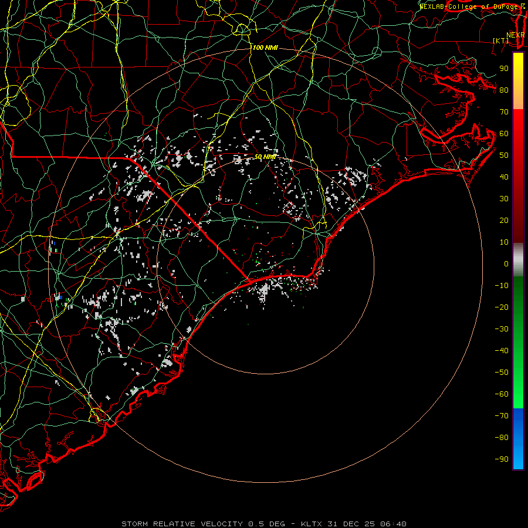
Task: Click the 50 value on the velocity scale
Action: tap(504, 155)
